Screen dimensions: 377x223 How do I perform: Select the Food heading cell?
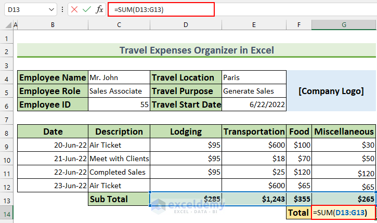[x=299, y=132]
